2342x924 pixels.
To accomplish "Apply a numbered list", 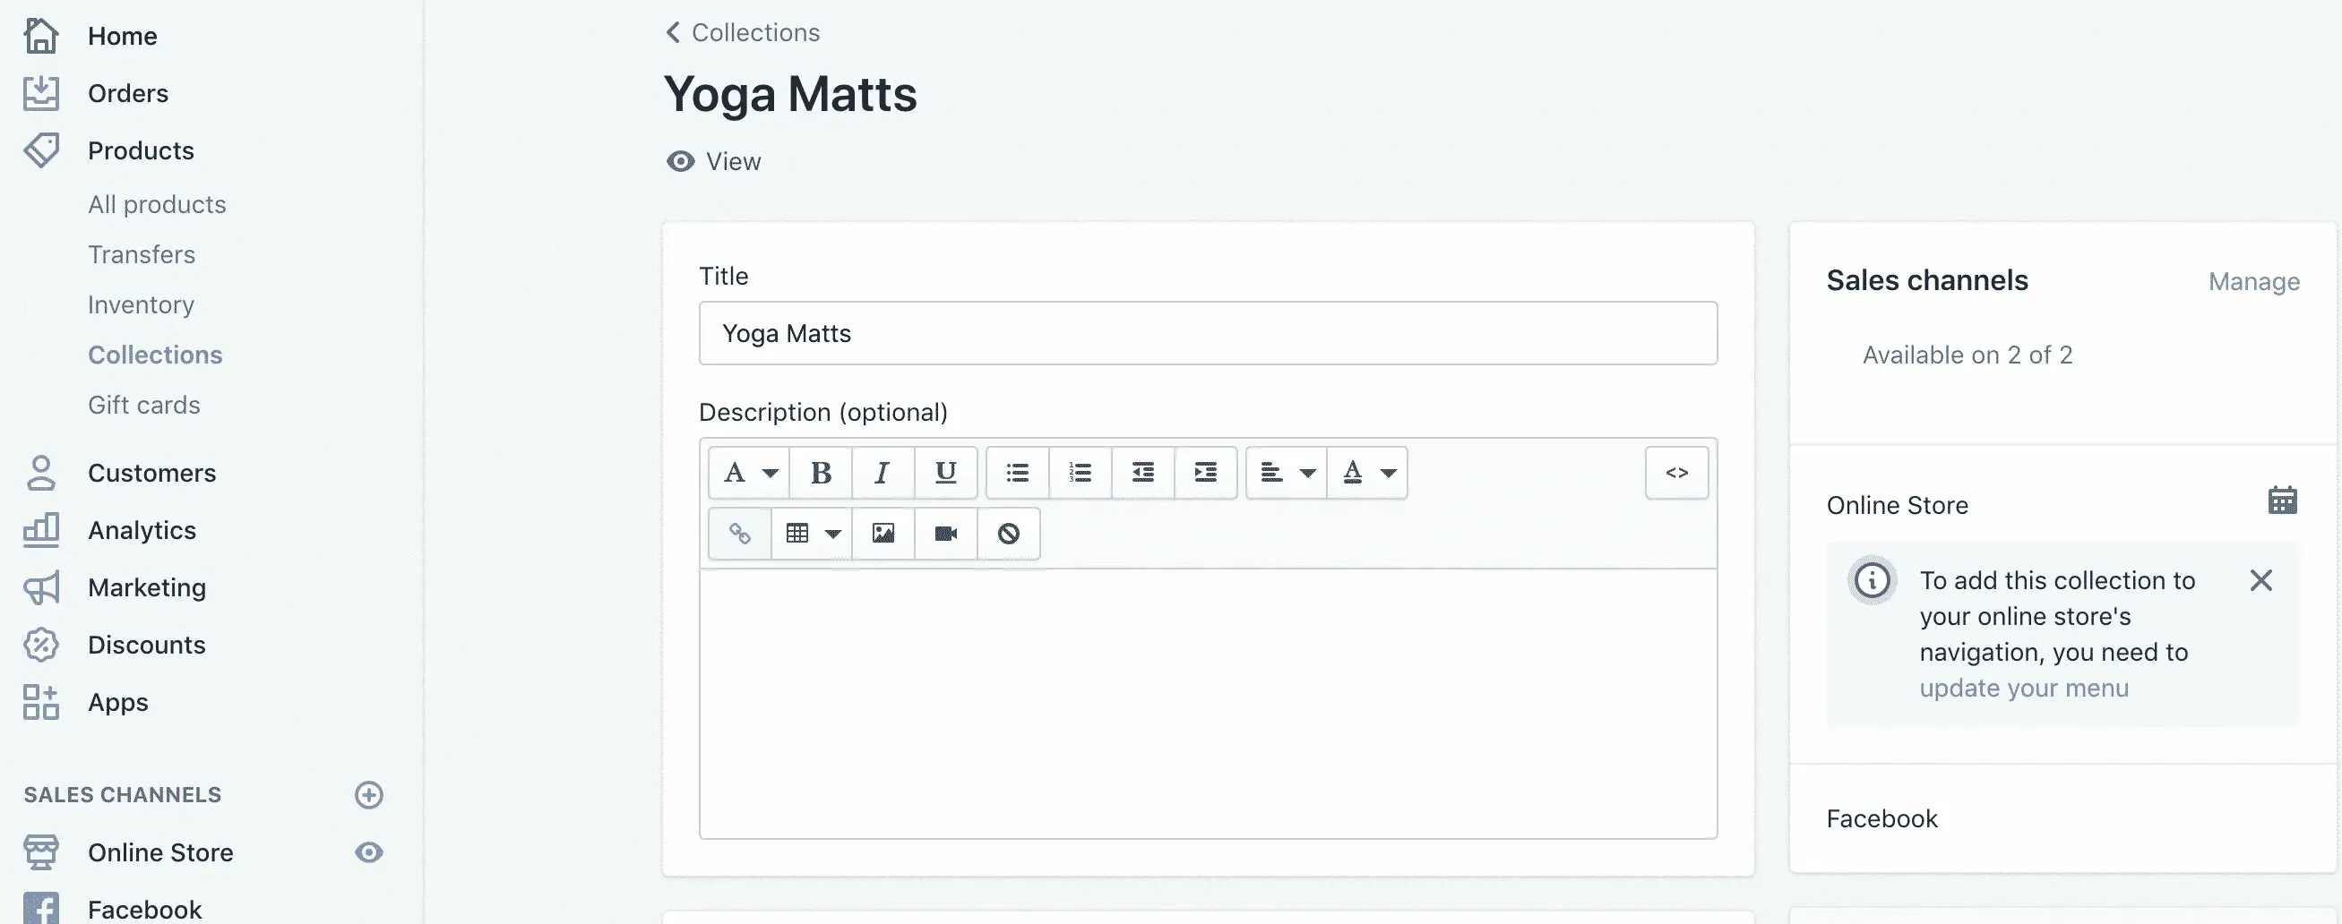I will pyautogui.click(x=1081, y=473).
